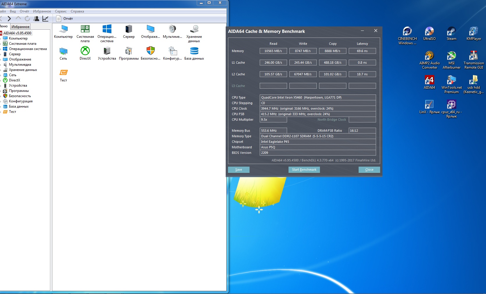Open the Вид menu
The image size is (486, 294).
(13, 11)
